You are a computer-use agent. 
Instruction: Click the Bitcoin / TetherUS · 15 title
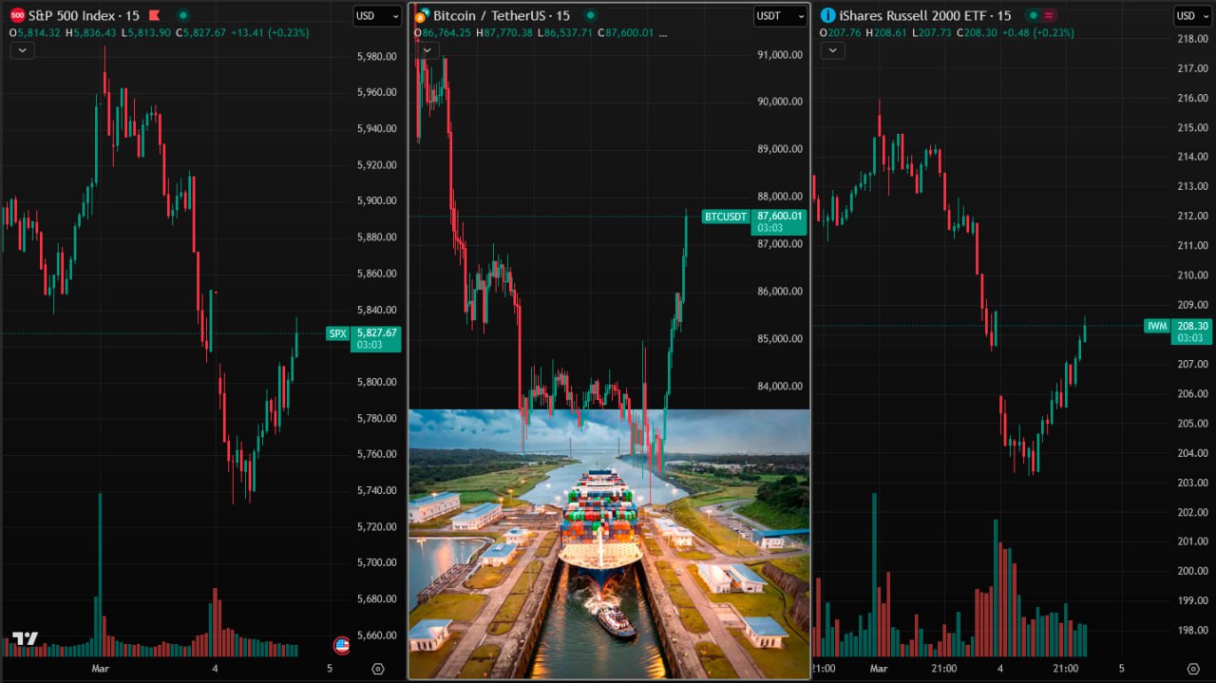(x=502, y=15)
